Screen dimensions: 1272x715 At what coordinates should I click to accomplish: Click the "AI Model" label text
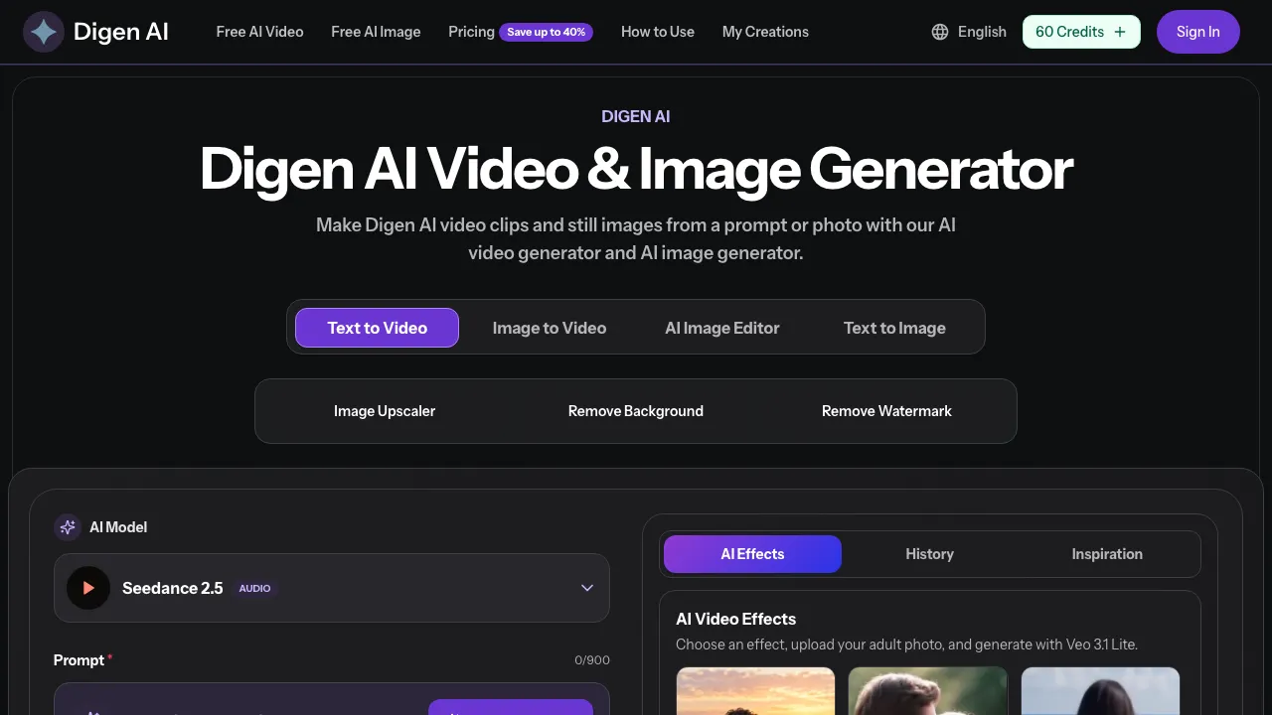pyautogui.click(x=118, y=527)
